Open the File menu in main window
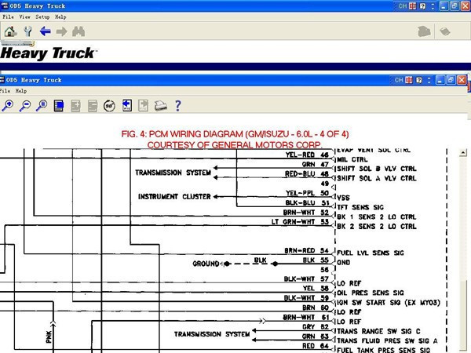 (x=9, y=16)
